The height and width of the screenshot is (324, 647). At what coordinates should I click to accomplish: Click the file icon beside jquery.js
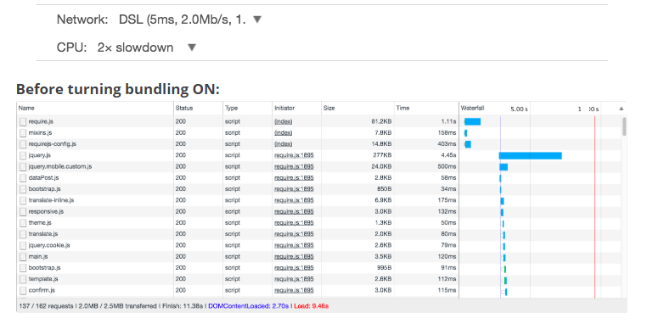pos(23,155)
